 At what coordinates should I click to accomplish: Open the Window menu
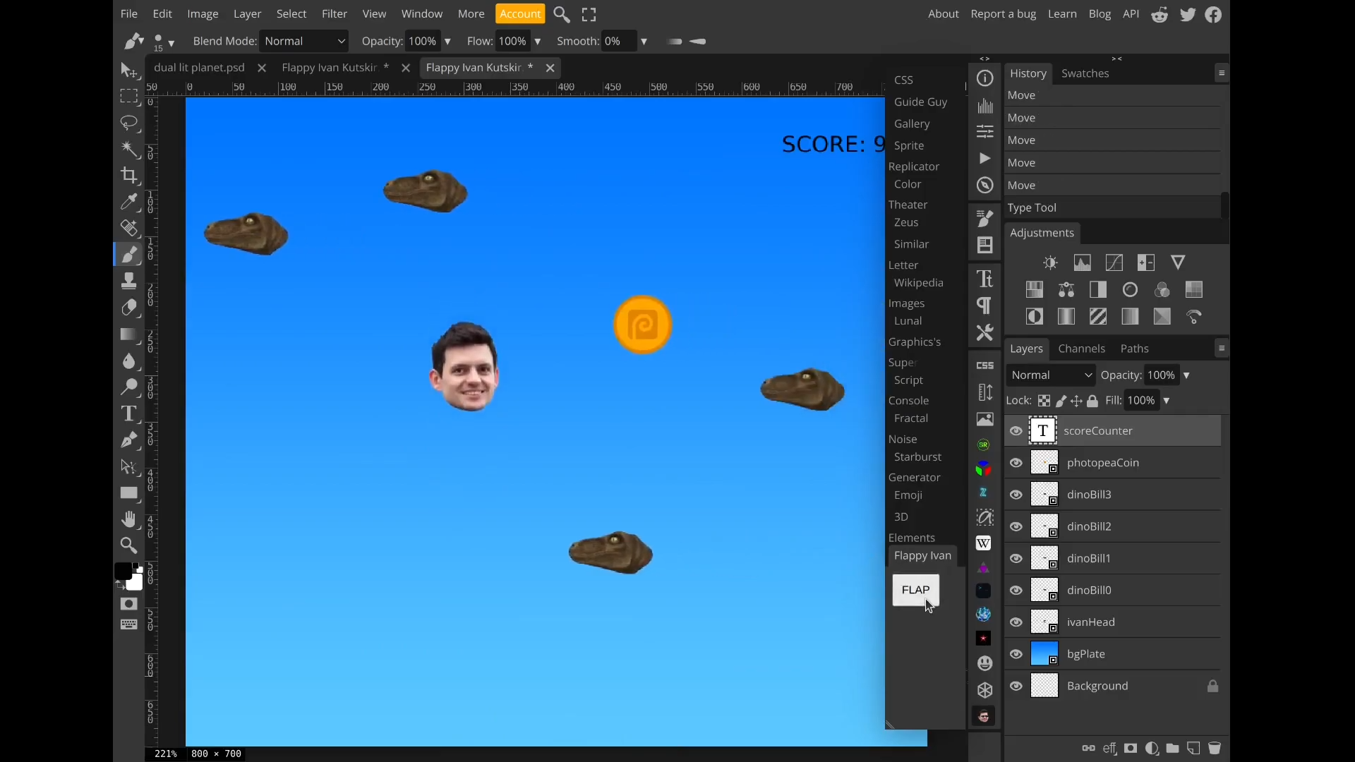pyautogui.click(x=422, y=14)
